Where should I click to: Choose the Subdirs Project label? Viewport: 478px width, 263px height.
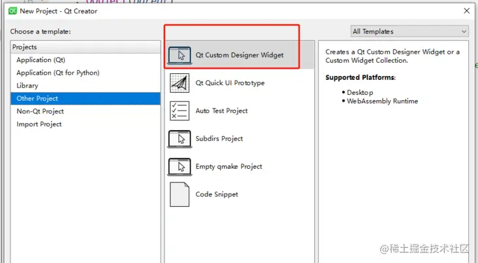click(219, 139)
